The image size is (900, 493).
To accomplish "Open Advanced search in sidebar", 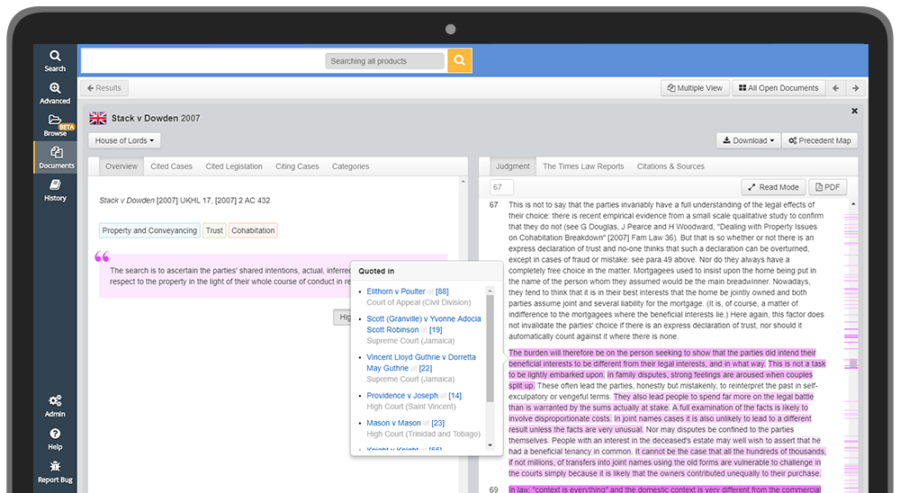I will 55,93.
